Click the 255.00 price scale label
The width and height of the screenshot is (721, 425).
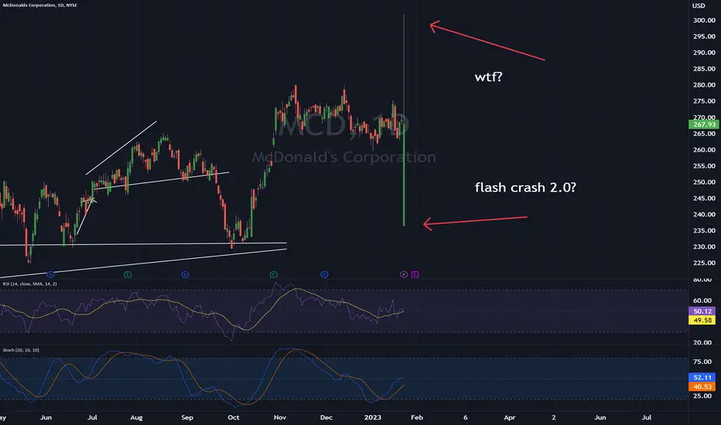(704, 166)
